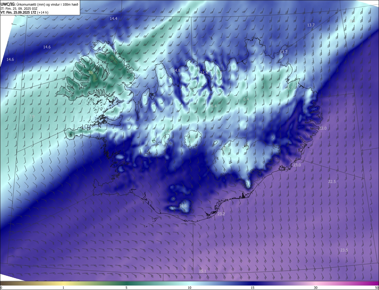Click the 23.2 value label on the south coast
The image size is (379, 290).
coord(221,214)
